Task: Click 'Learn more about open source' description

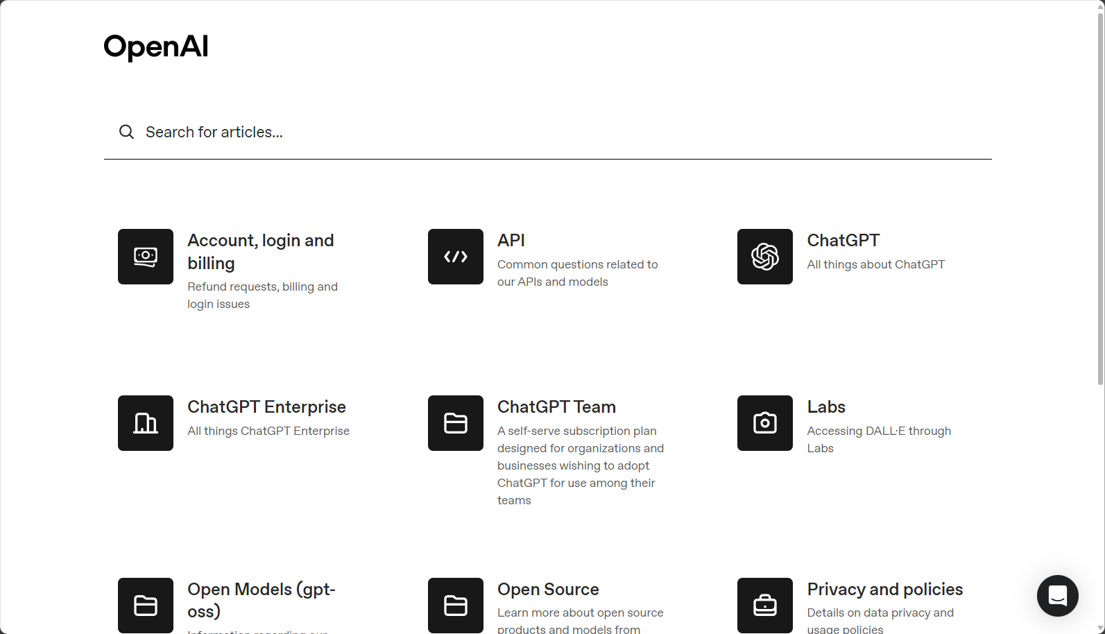Action: pyautogui.click(x=581, y=621)
